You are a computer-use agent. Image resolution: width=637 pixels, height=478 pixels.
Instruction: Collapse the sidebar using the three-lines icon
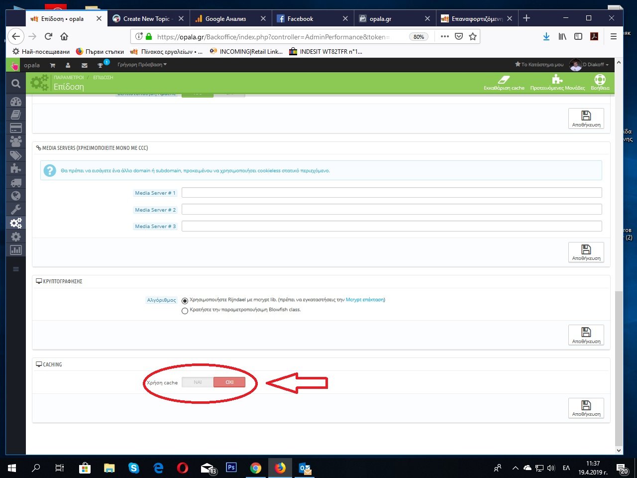(16, 269)
